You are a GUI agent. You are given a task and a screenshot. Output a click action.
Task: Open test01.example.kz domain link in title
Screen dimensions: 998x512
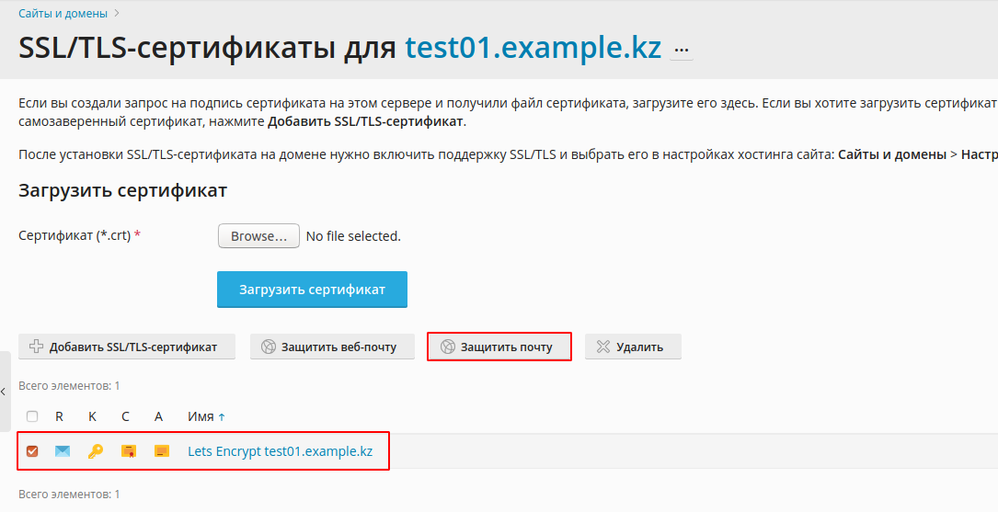pos(533,47)
